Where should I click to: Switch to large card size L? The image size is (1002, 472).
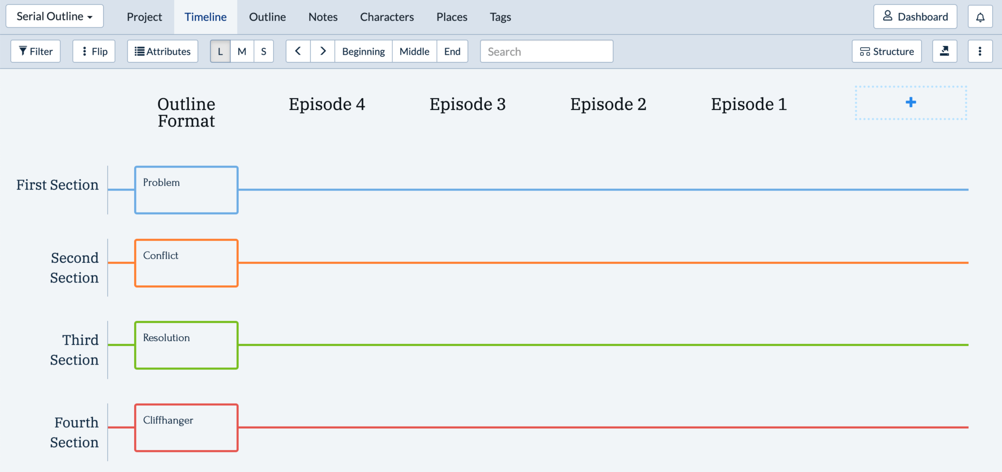pyautogui.click(x=220, y=51)
